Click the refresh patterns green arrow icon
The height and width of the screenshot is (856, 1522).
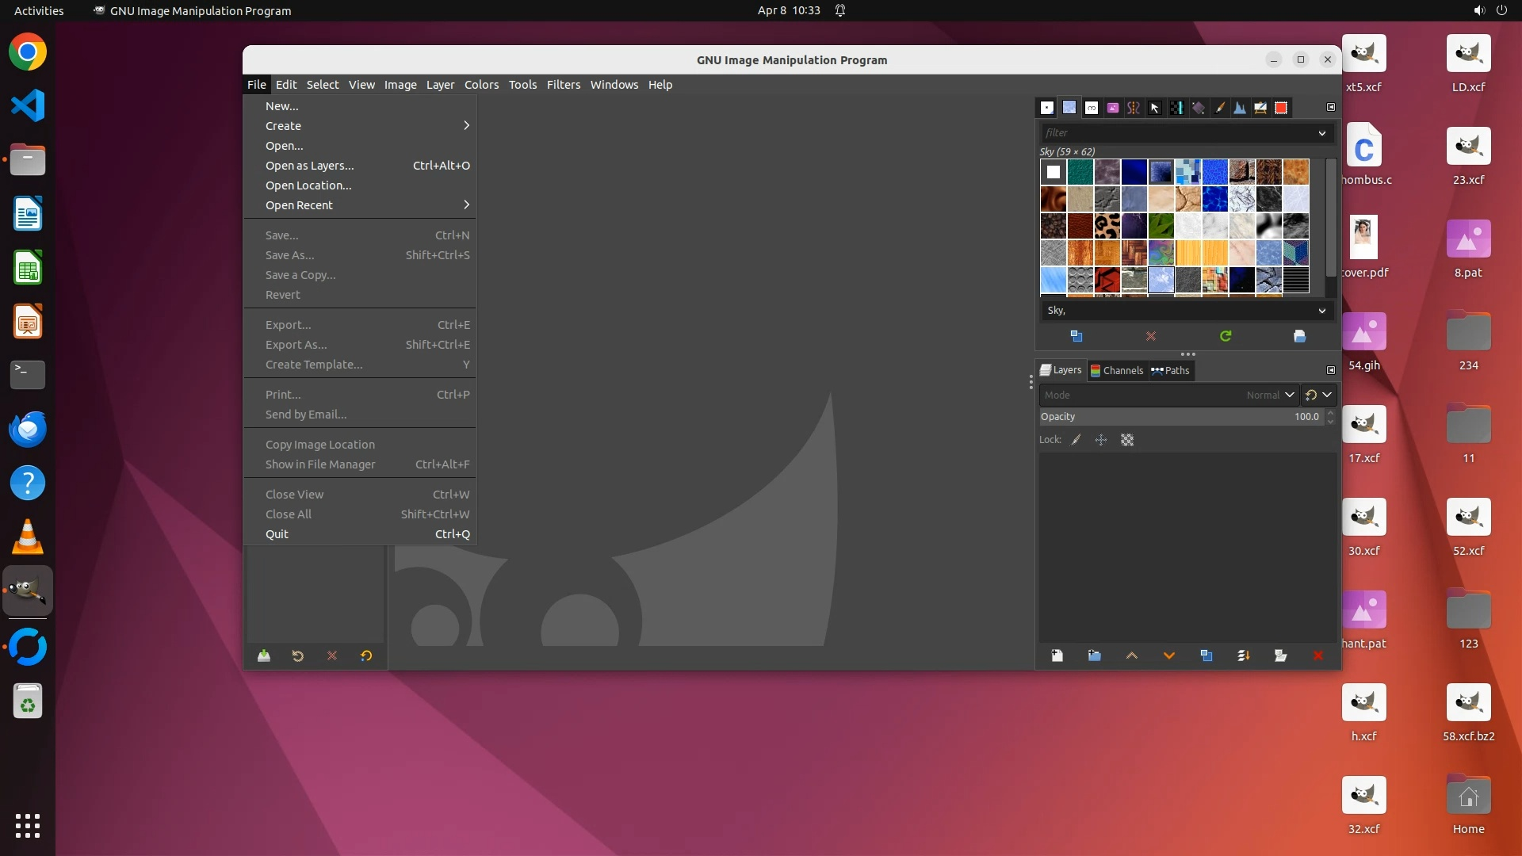tap(1226, 336)
